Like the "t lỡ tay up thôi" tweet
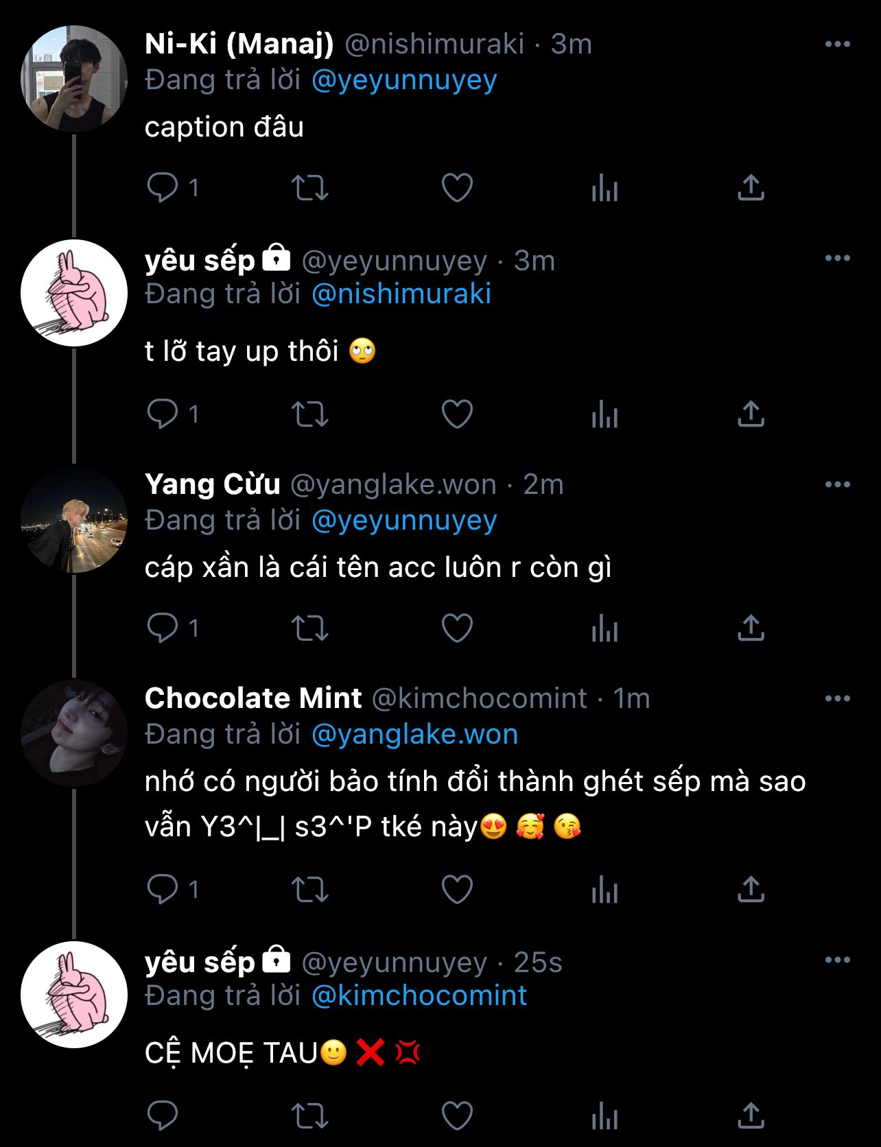 tap(457, 414)
